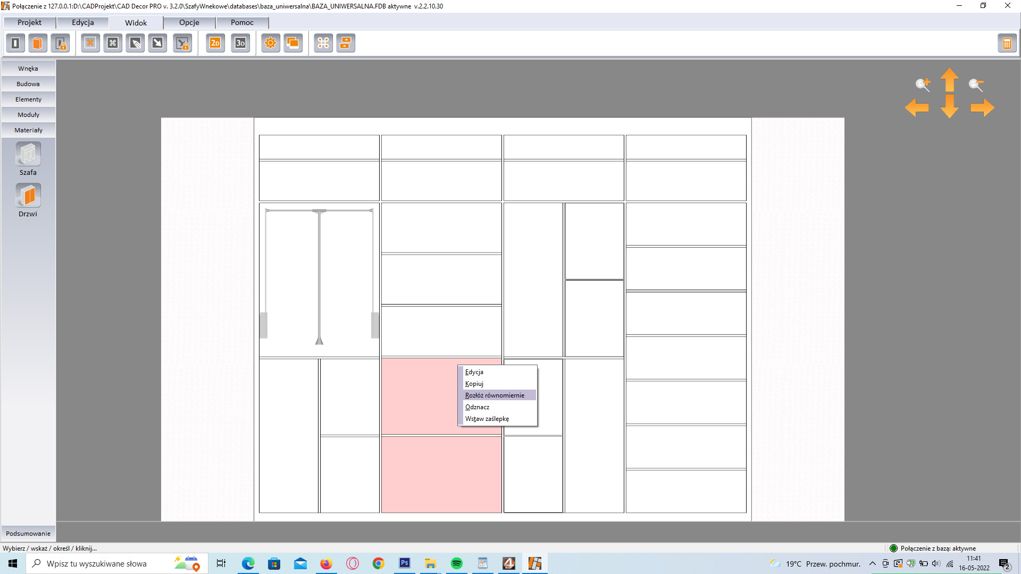Click the zoom in magnifier
This screenshot has width=1021, height=574.
point(923,85)
